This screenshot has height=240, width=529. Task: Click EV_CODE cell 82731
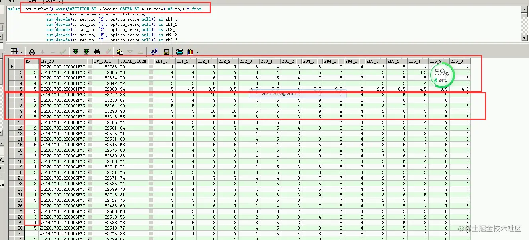(x=105, y=172)
